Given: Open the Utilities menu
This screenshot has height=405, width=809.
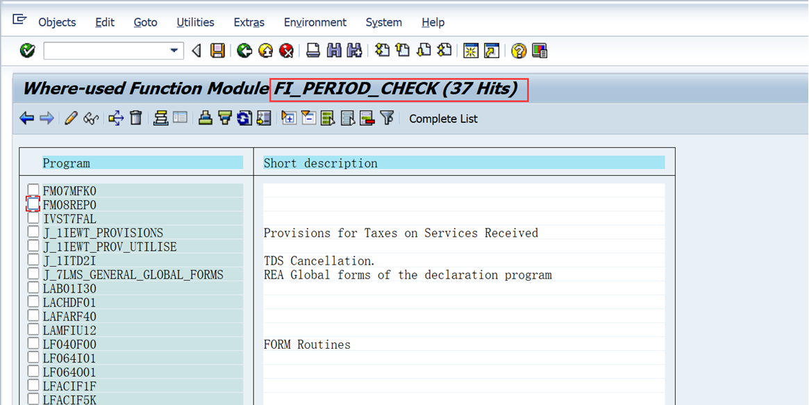Looking at the screenshot, I should tap(196, 22).
